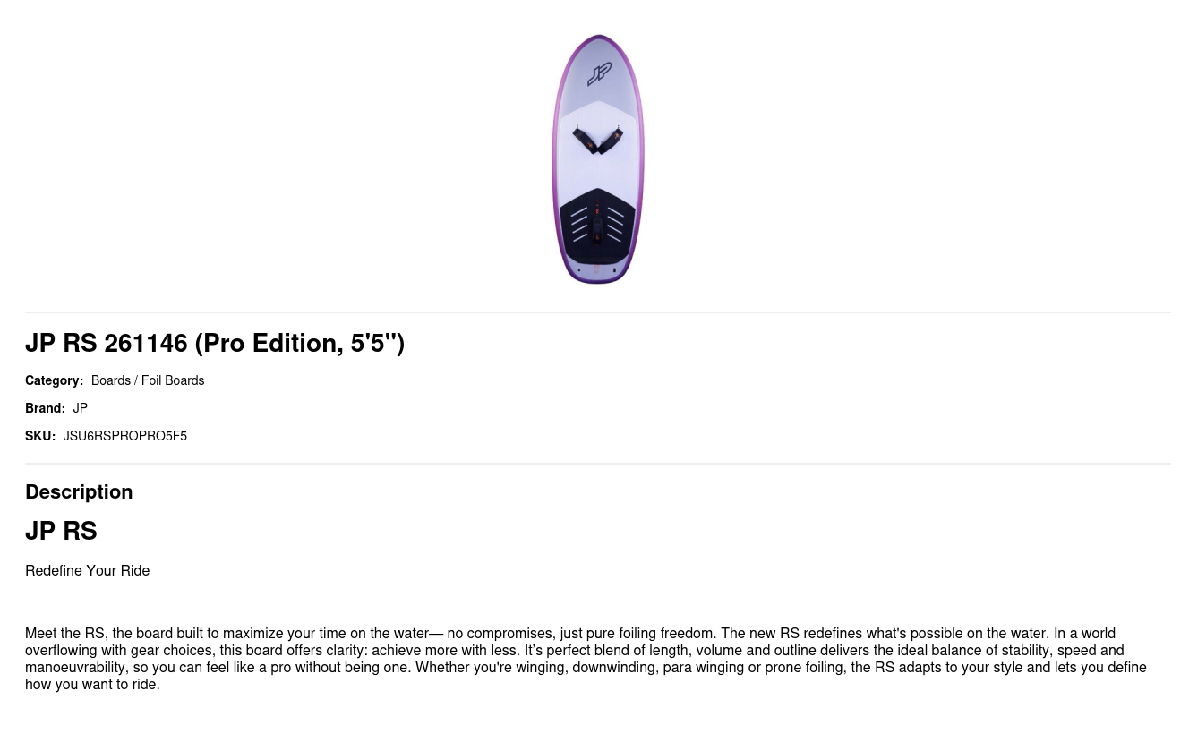Click the paragraph starting Meet the RS
The width and height of the screenshot is (1189, 734).
click(586, 659)
